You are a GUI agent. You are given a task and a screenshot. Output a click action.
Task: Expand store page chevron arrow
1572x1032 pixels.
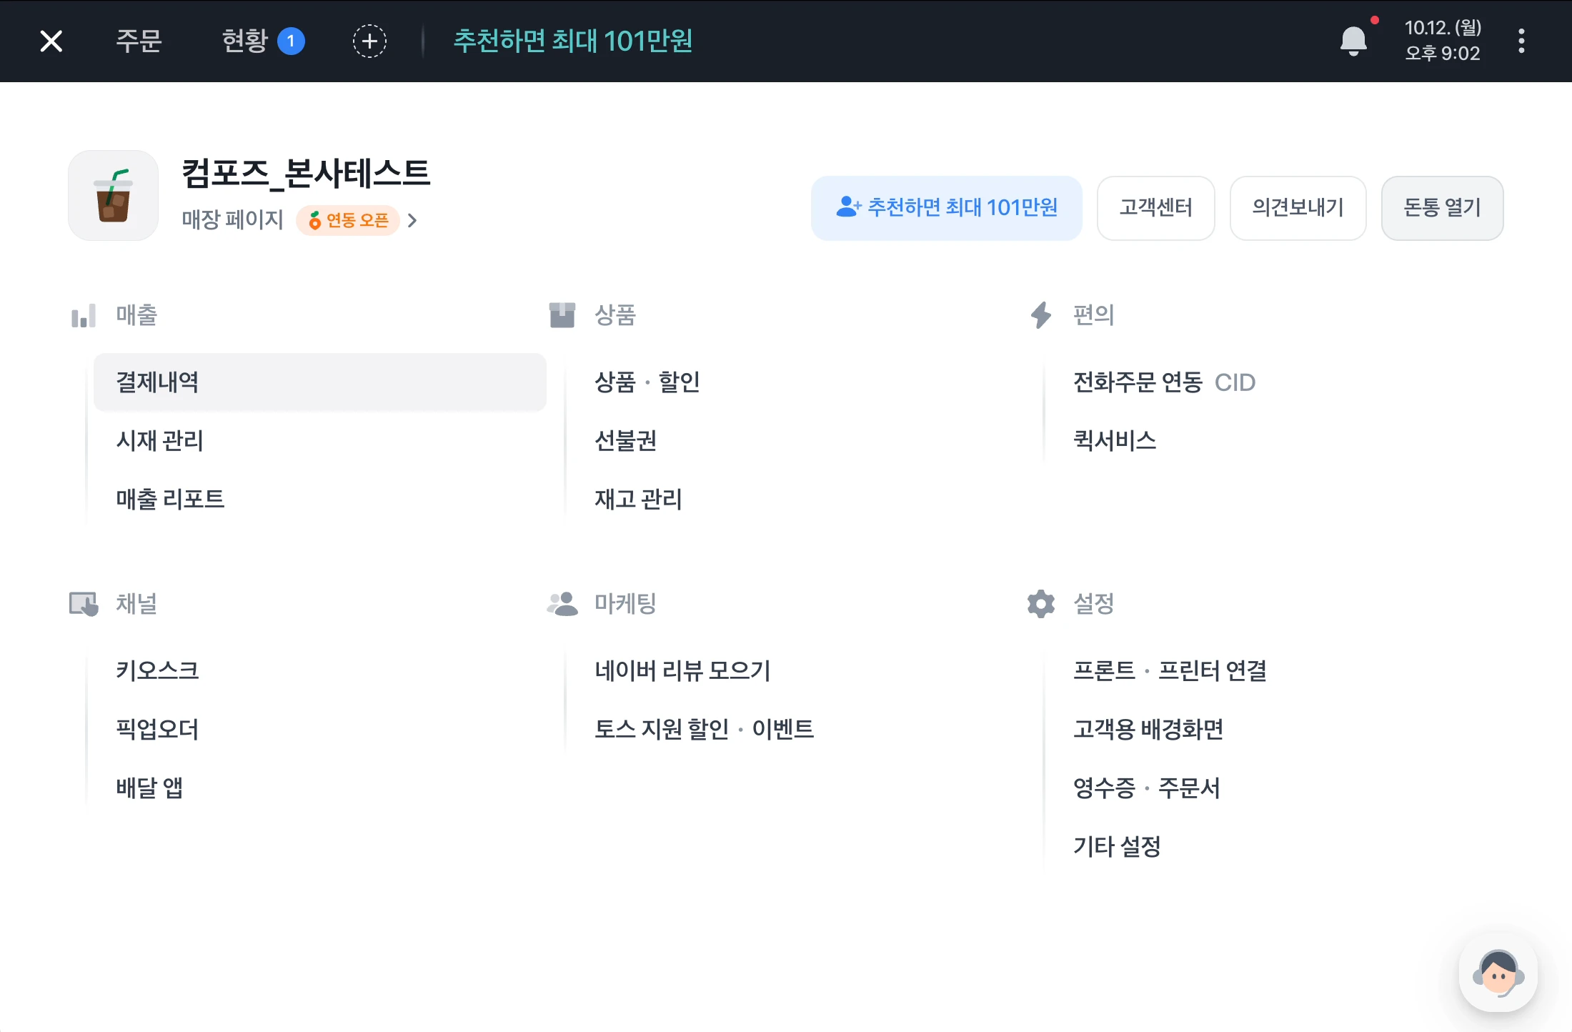tap(412, 220)
